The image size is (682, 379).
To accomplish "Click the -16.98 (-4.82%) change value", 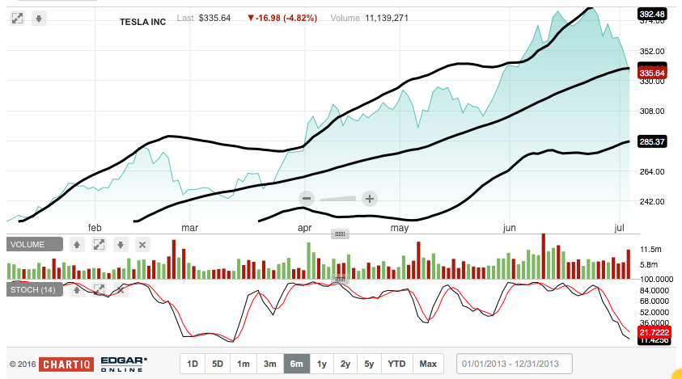I will point(282,18).
